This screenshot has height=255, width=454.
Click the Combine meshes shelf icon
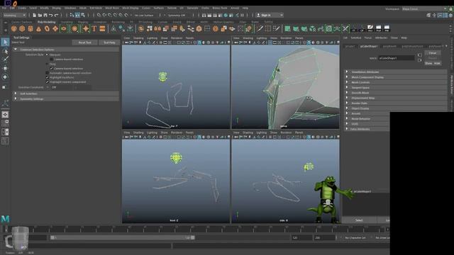[141, 28]
